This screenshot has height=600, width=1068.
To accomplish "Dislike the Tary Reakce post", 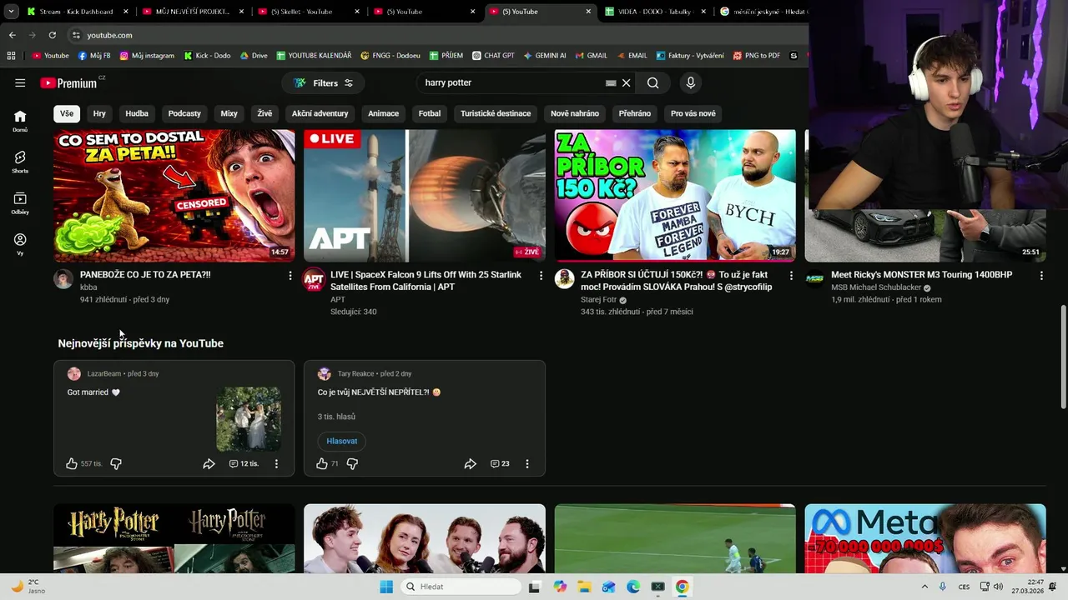I will pos(352,463).
